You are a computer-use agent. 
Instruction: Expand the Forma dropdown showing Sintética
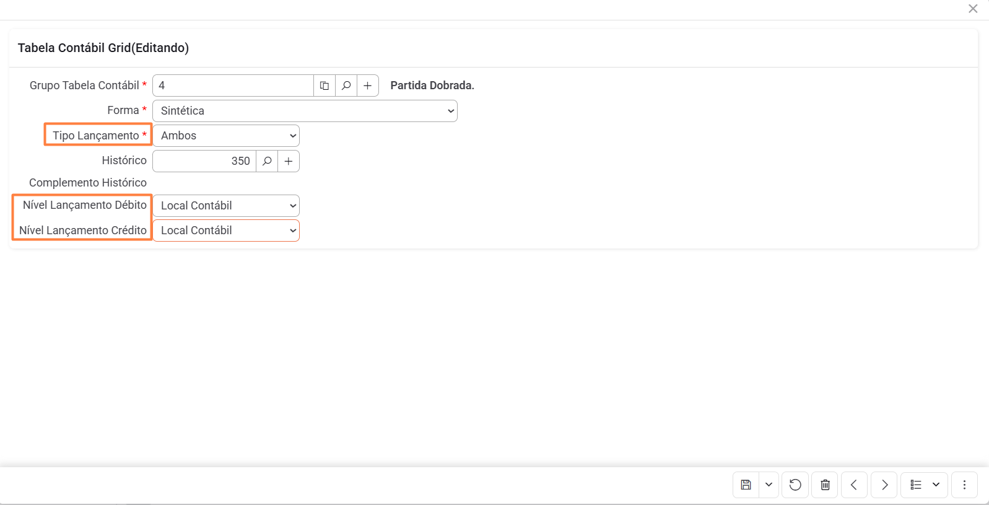tap(305, 111)
